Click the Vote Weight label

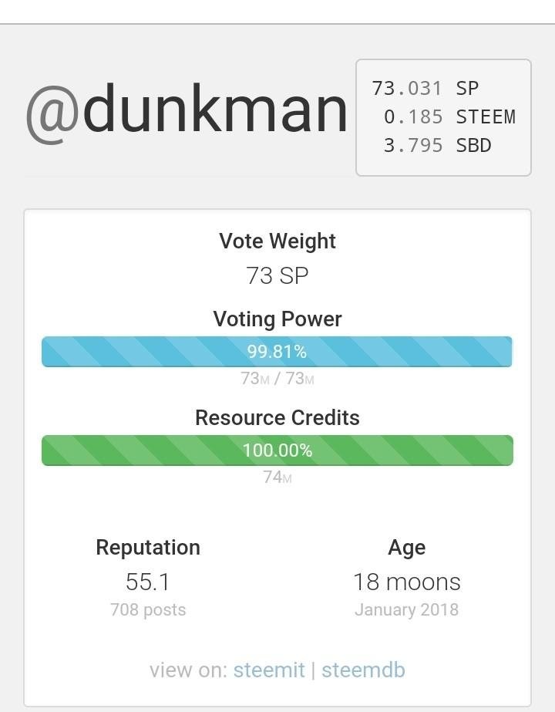(x=277, y=241)
